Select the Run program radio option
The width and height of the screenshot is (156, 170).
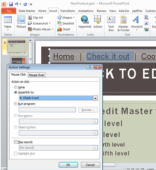(16, 104)
